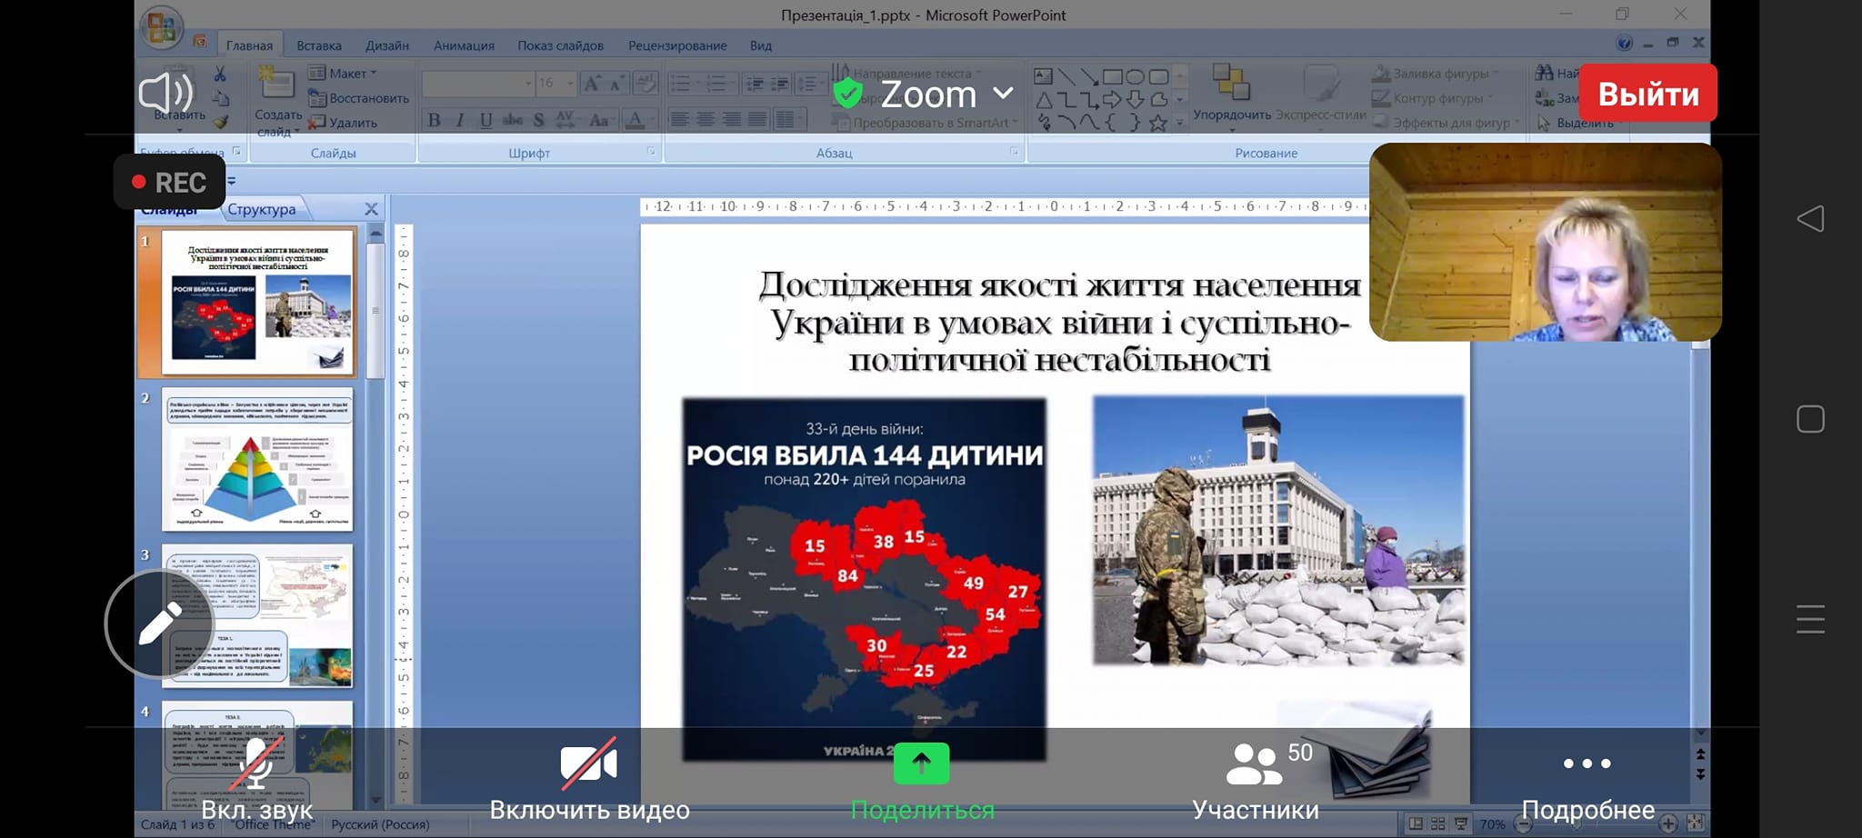Open the Font (Шрифт) dialog launcher
This screenshot has height=838, width=1862.
[650, 152]
